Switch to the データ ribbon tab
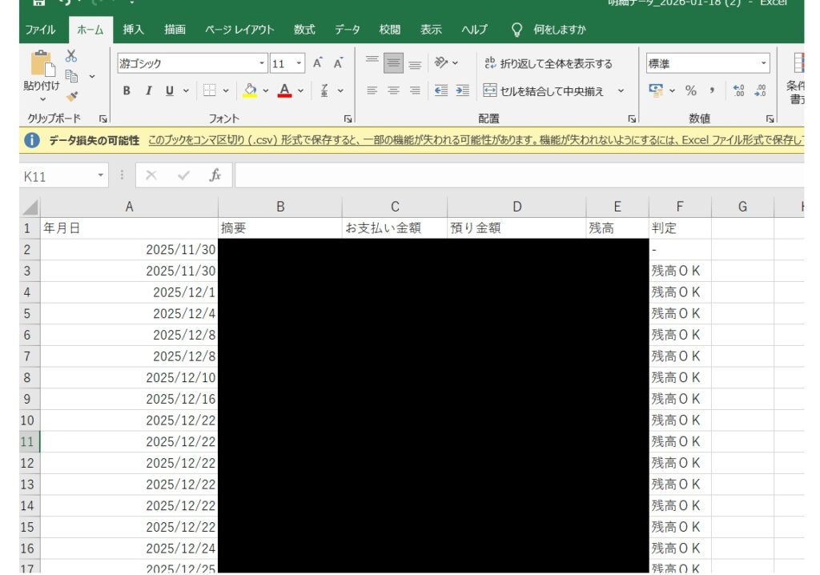820x575 pixels. click(x=347, y=30)
